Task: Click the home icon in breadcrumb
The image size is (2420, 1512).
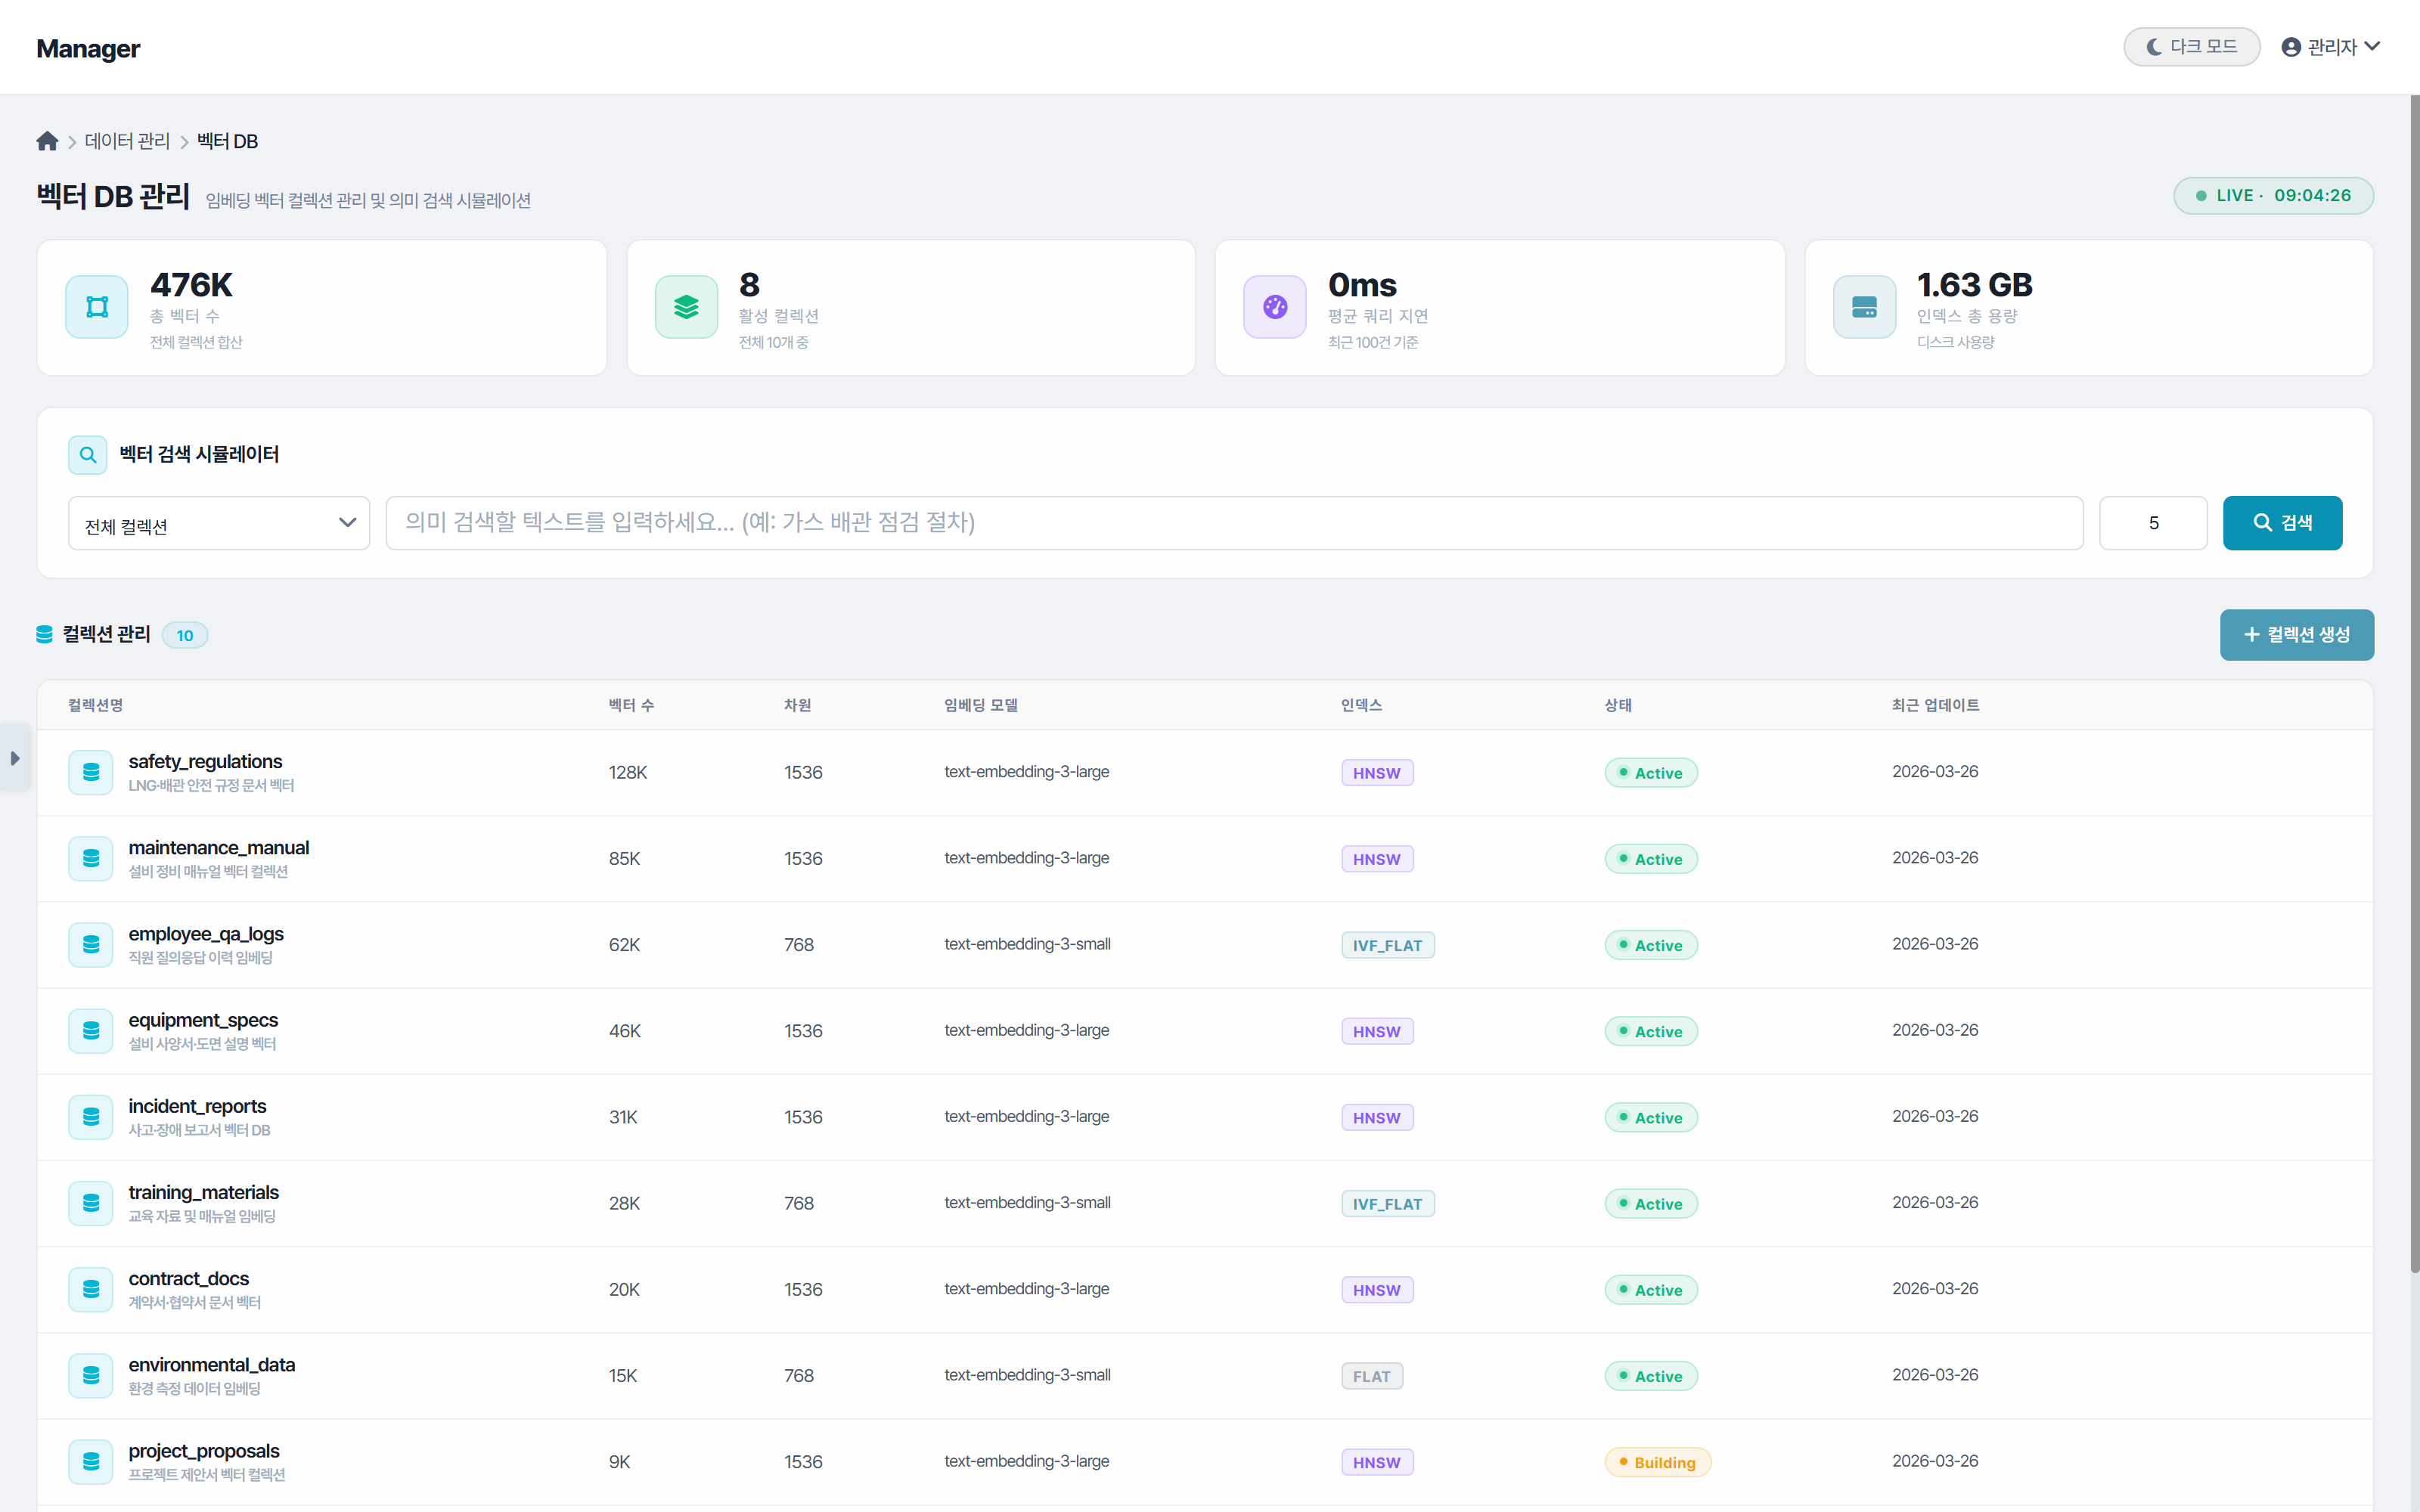Action: click(47, 141)
